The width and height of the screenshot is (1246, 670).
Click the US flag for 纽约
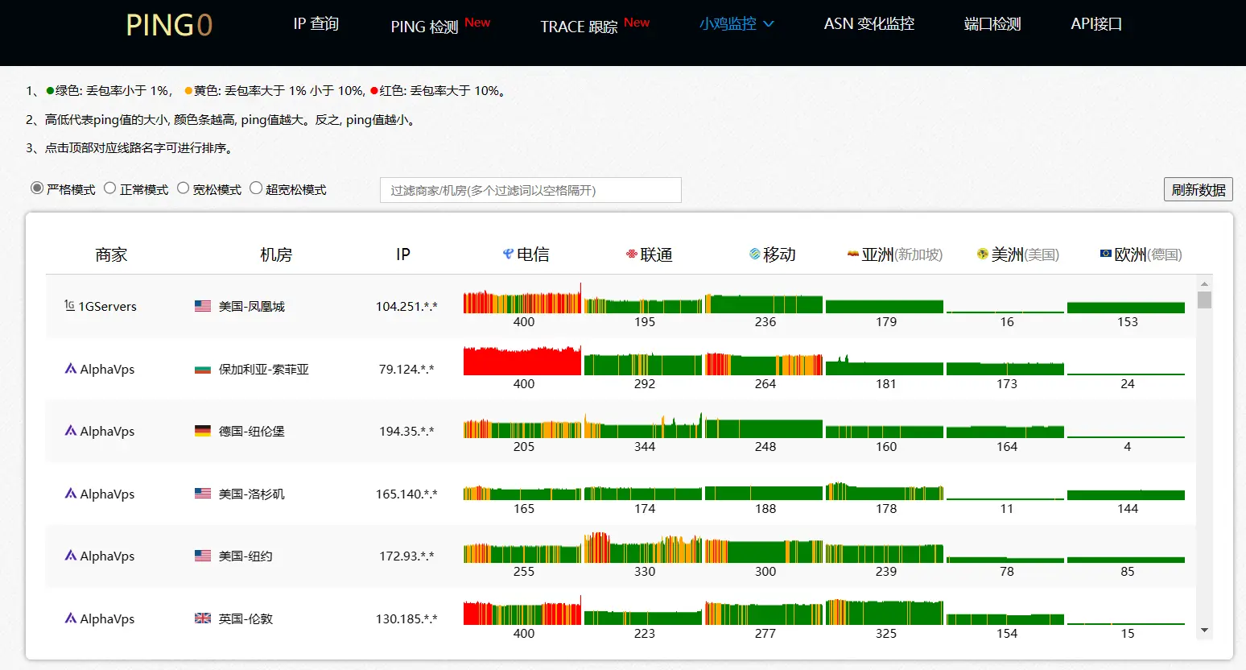(203, 556)
